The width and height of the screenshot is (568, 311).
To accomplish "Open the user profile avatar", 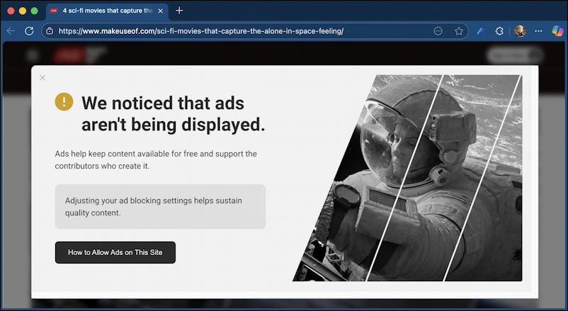I will coord(520,31).
